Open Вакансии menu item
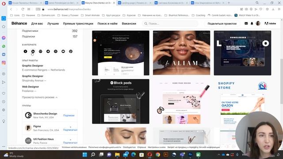Screen dimensions: 283x159 pyautogui.click(x=129, y=23)
